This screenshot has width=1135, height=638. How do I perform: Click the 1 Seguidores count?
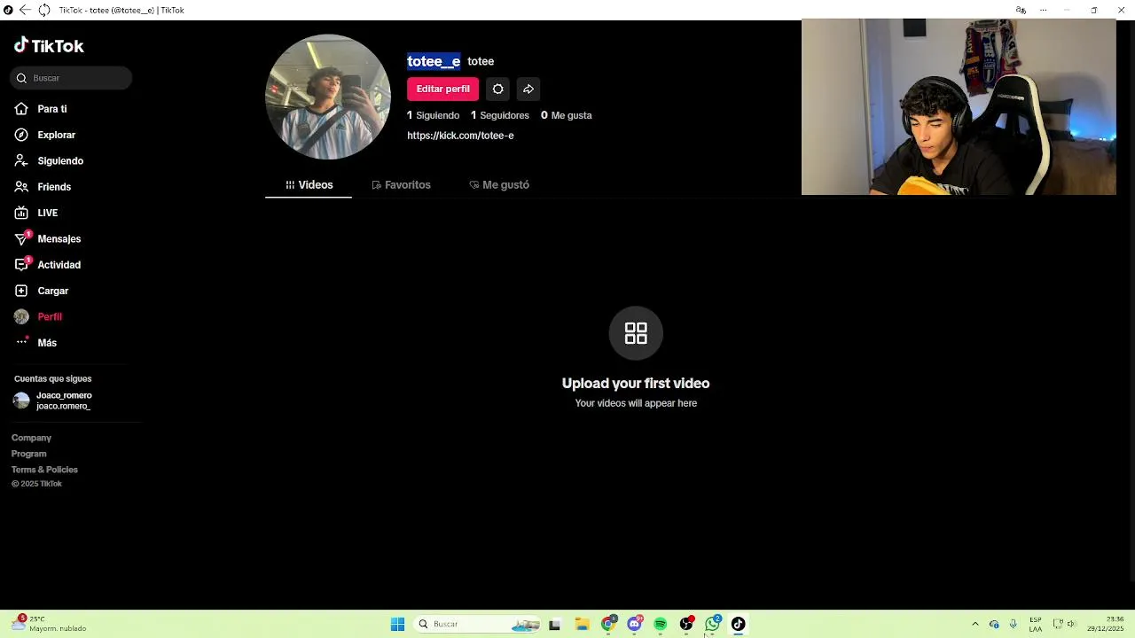tap(499, 115)
